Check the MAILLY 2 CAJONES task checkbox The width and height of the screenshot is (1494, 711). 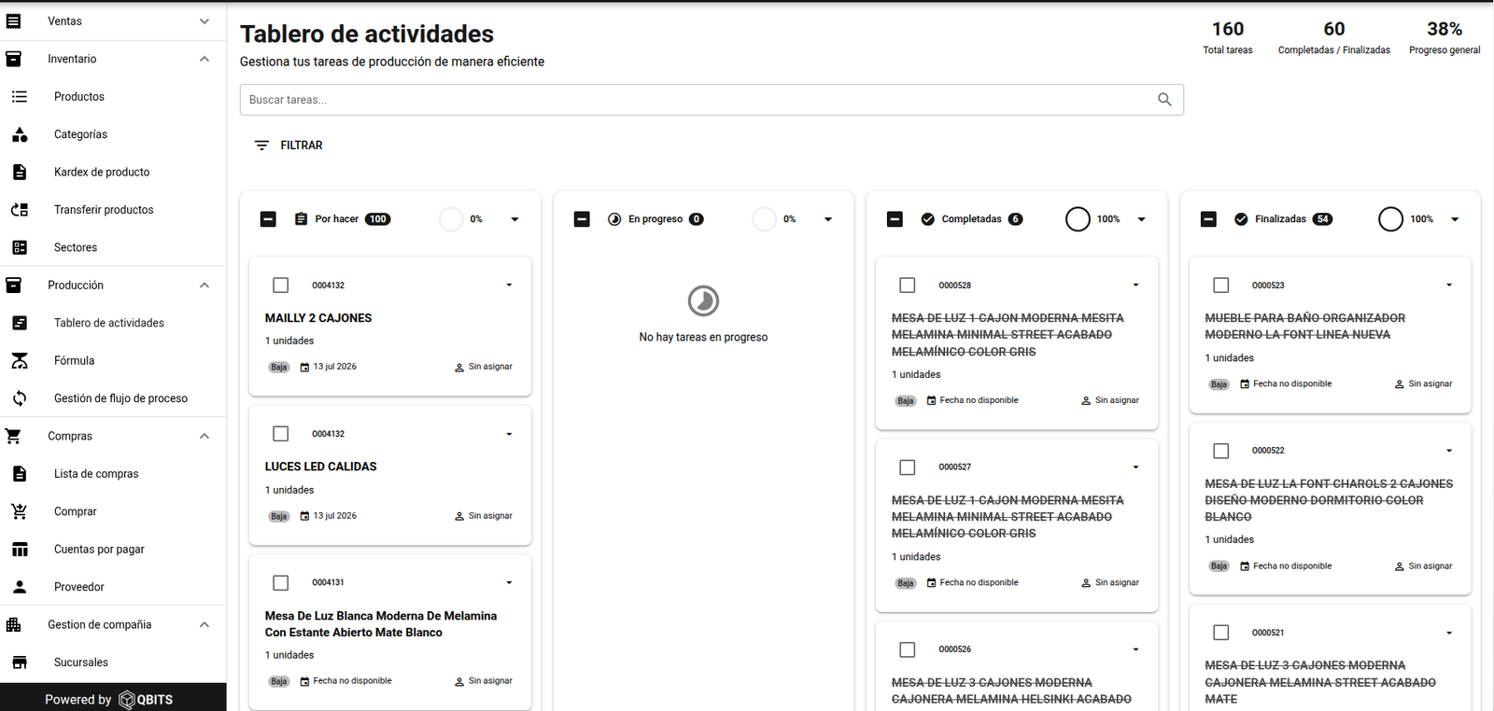pyautogui.click(x=281, y=285)
